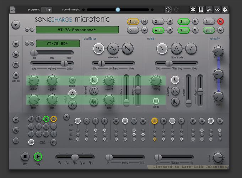The image size is (242, 178).
Task: Select drum channel 2
Action: (x=158, y=21)
